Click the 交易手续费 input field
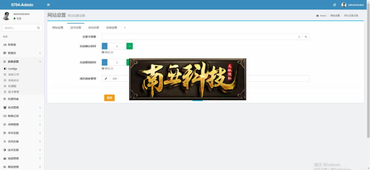Image resolution: width=370 pixels, height=170 pixels. [202, 37]
